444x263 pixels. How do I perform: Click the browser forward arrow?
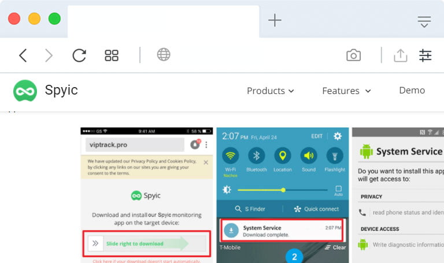tap(49, 55)
